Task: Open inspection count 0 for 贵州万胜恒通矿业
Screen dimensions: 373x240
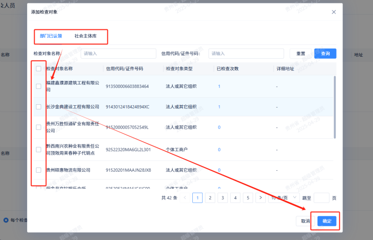Action: pos(219,127)
